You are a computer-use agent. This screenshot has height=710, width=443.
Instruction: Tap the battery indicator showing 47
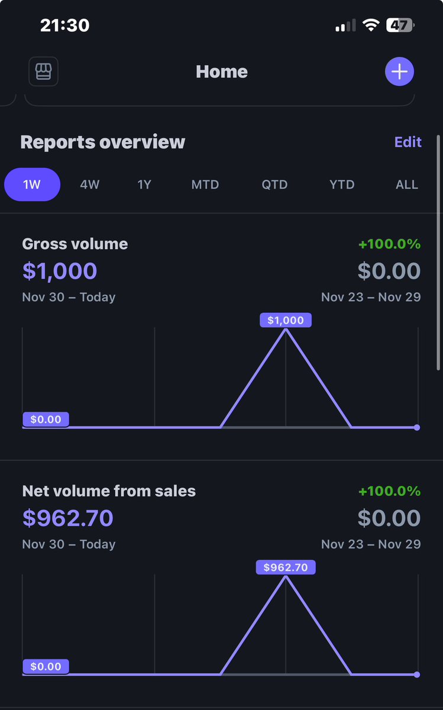[400, 25]
